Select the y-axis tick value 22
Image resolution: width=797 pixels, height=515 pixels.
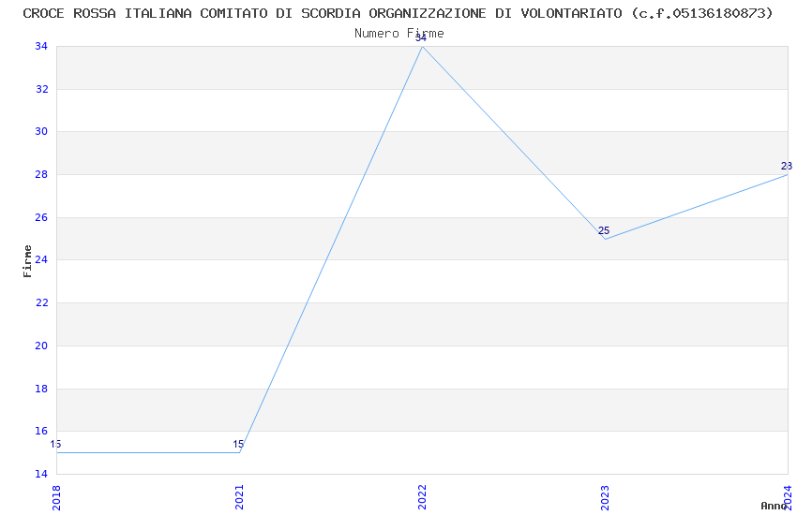point(41,302)
